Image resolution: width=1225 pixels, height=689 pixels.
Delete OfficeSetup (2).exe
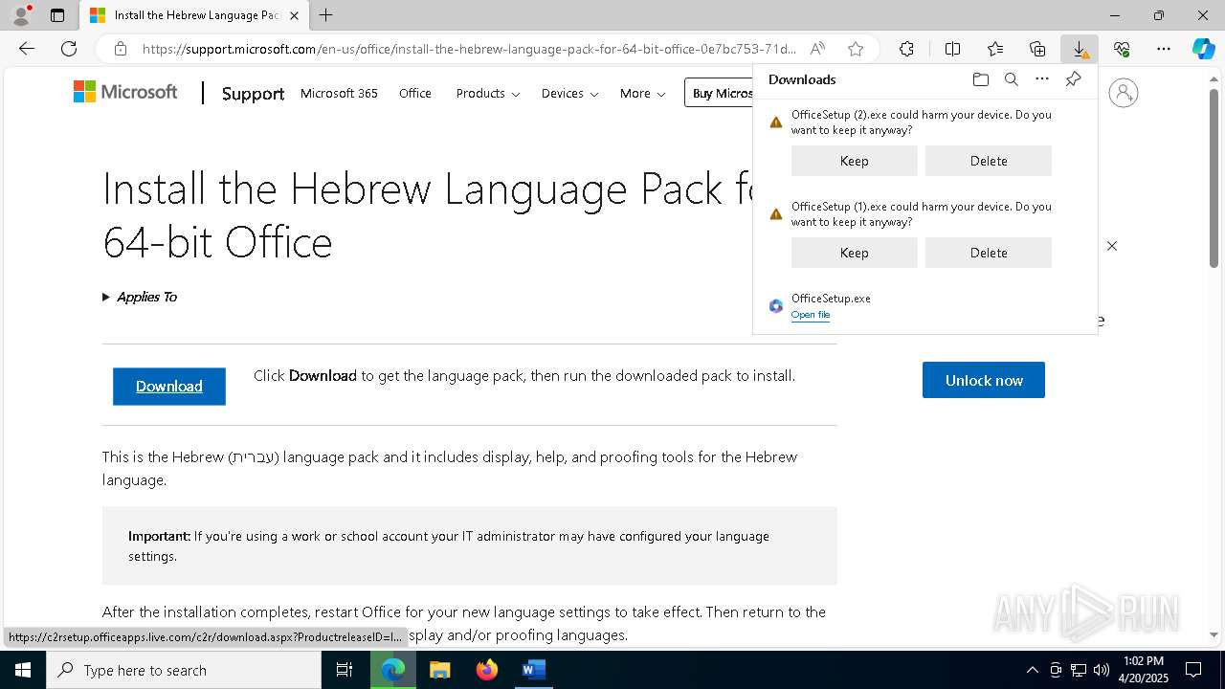(x=989, y=161)
